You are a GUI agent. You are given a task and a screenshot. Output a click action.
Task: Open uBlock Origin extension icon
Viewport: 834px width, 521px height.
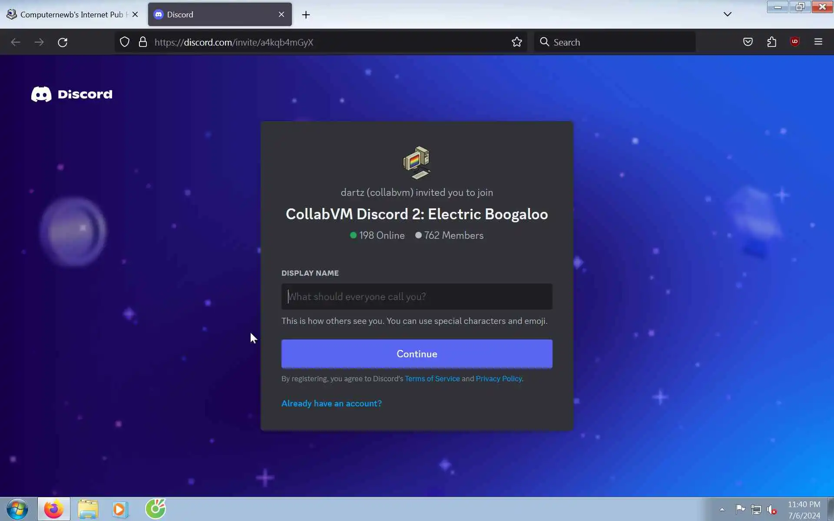coord(794,42)
